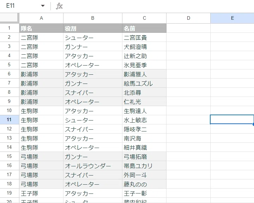Screen dimensions: 254x203
Task: Click cell 辻新之助
Action: coord(144,56)
